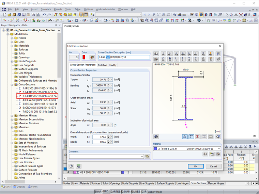Click the OK button
This screenshot has width=259, height=194.
[x=196, y=166]
